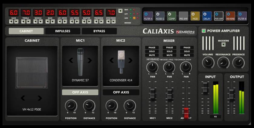Click the MIC1 Position knob
The width and height of the screenshot is (254, 128).
tap(71, 106)
